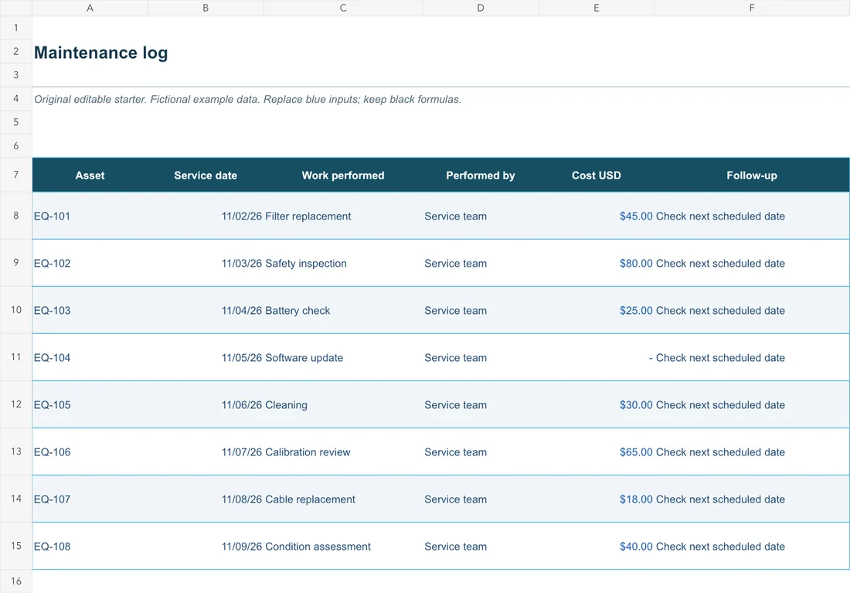
Task: Click the "Asset" column heading cell
Action: [90, 176]
